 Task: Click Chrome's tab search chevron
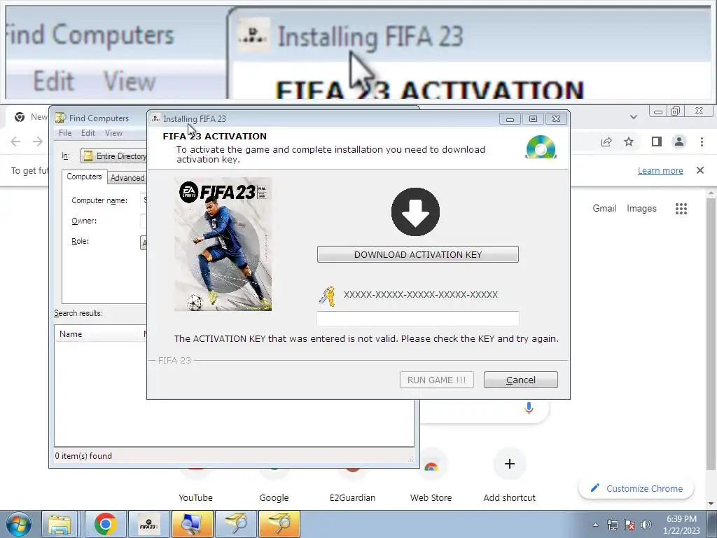633,117
